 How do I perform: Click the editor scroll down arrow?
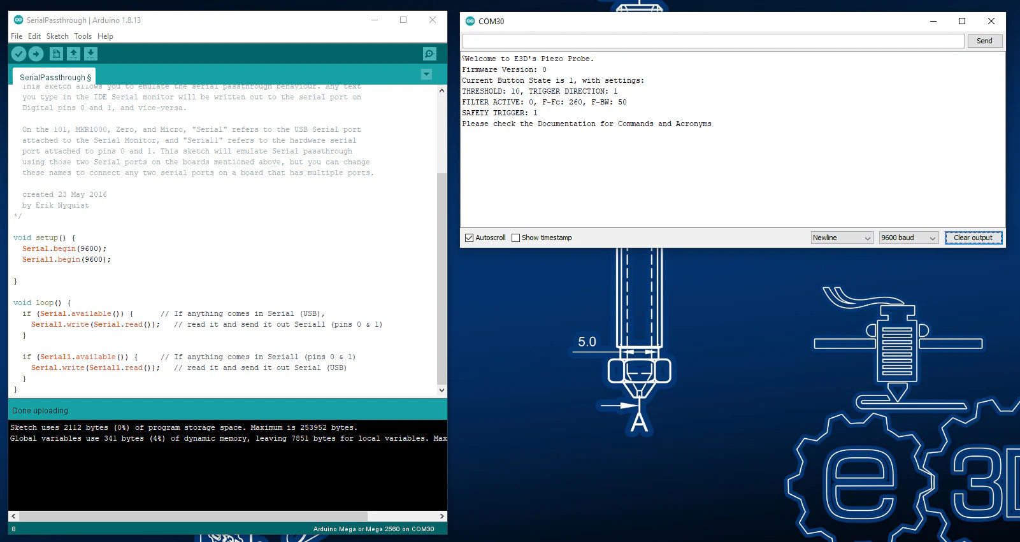tap(442, 390)
